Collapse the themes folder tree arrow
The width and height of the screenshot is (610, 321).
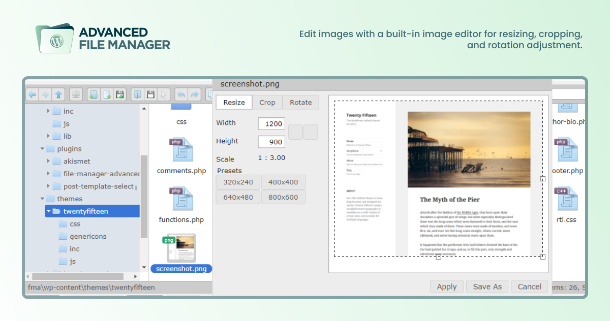(x=42, y=199)
